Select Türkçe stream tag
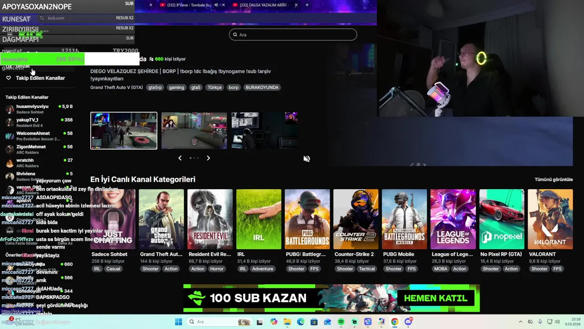Viewport: 584px width, 329px height. pyautogui.click(x=214, y=87)
